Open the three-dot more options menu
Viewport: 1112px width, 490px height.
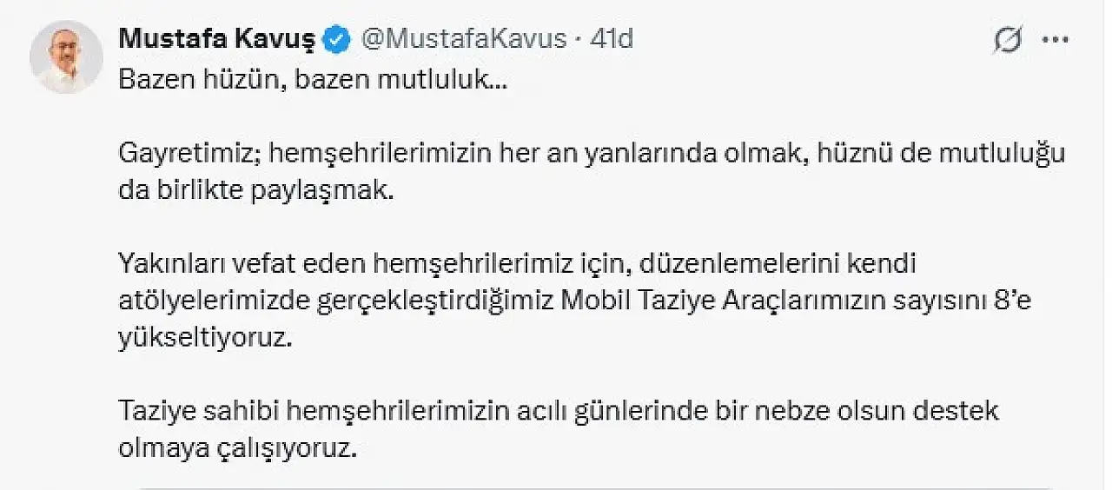tap(1054, 39)
